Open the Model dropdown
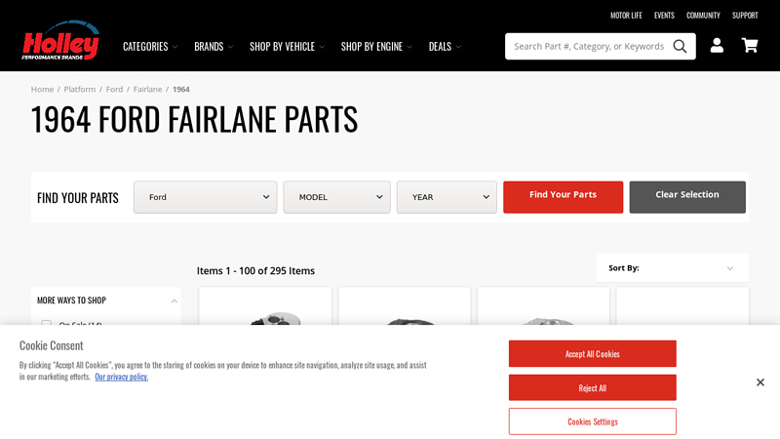 (336, 197)
